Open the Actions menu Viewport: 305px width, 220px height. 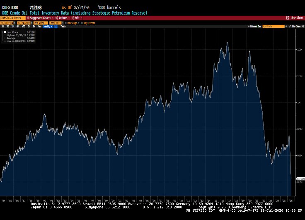63,18
